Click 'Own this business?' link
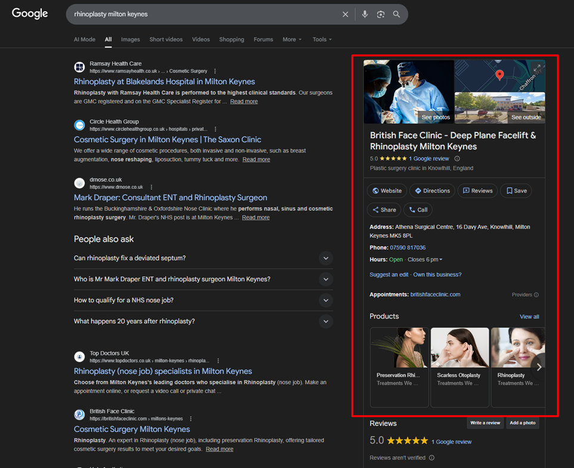Image resolution: width=574 pixels, height=468 pixels. tap(437, 275)
